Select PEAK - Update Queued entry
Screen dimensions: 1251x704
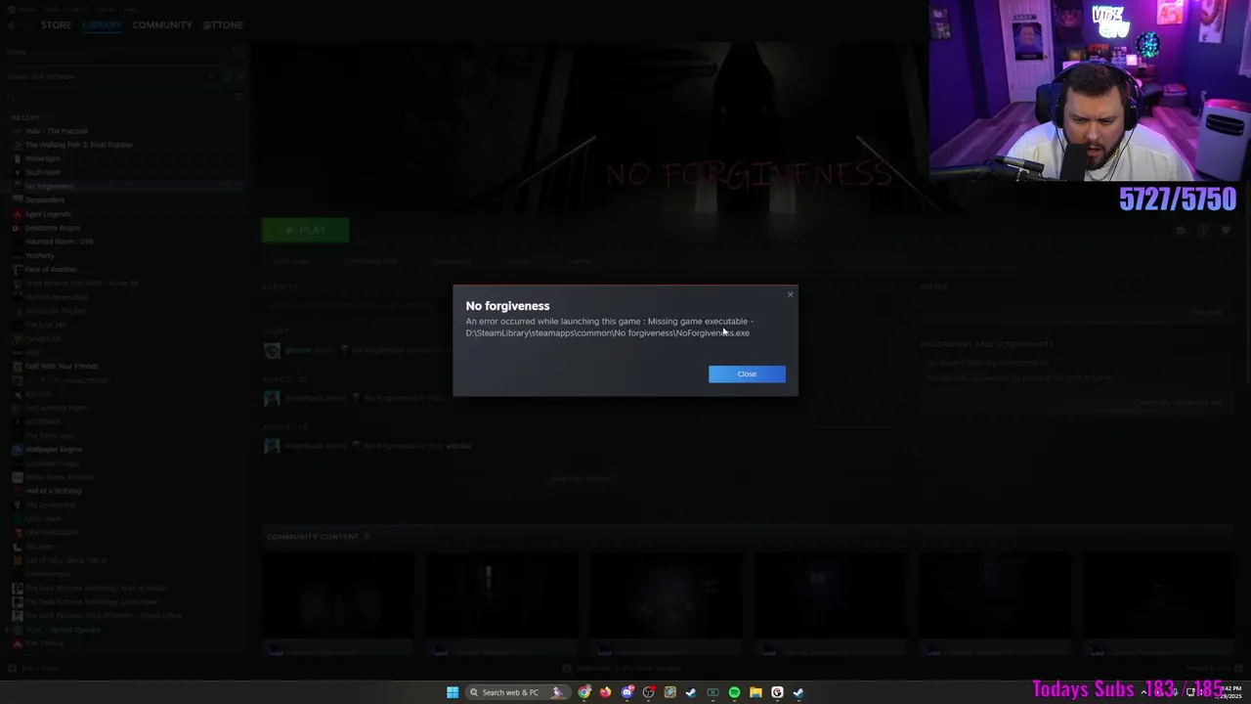pos(63,630)
